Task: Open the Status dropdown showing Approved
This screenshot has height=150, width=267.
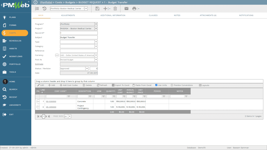Action: tap(87, 68)
